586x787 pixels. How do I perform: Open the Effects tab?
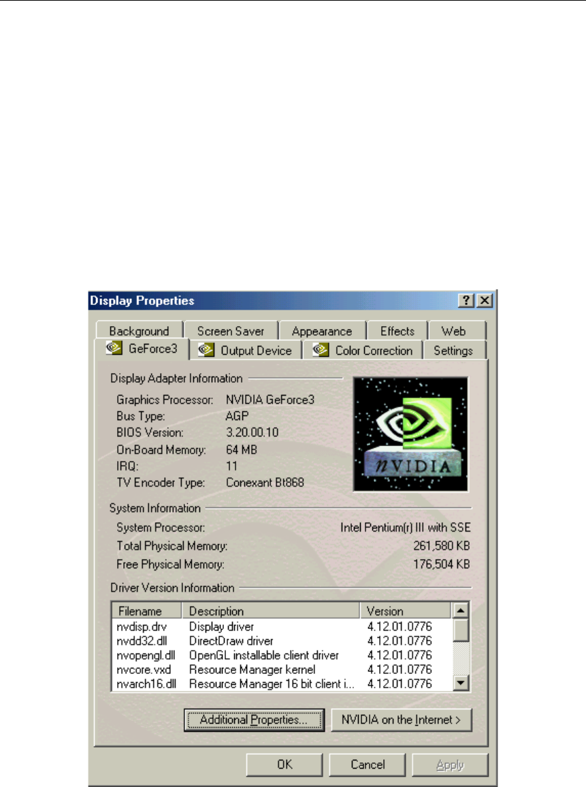click(397, 332)
